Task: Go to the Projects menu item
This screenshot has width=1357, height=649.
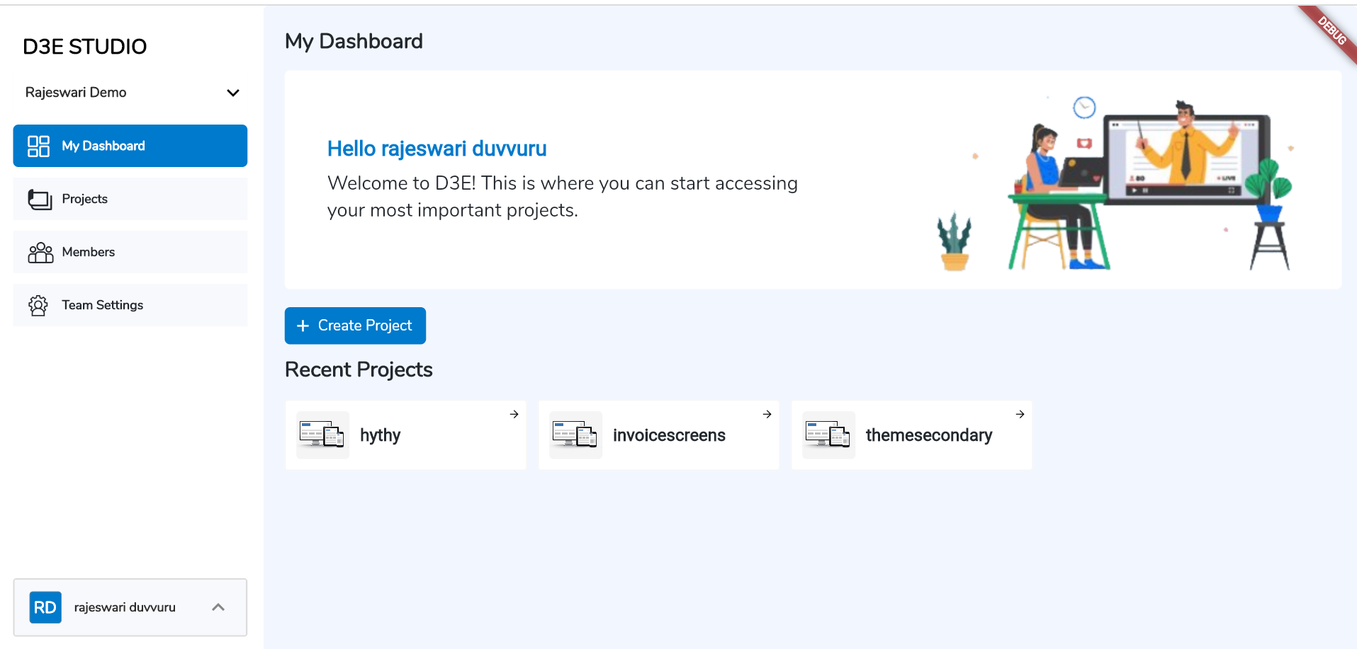Action: (x=85, y=199)
